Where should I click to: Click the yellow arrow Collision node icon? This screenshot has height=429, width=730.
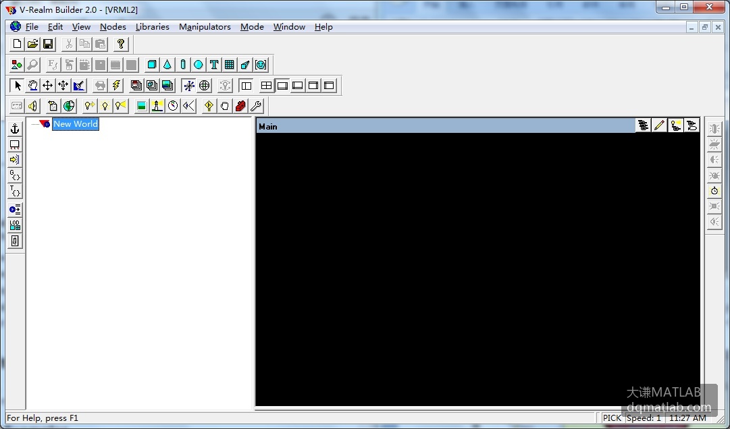point(15,160)
